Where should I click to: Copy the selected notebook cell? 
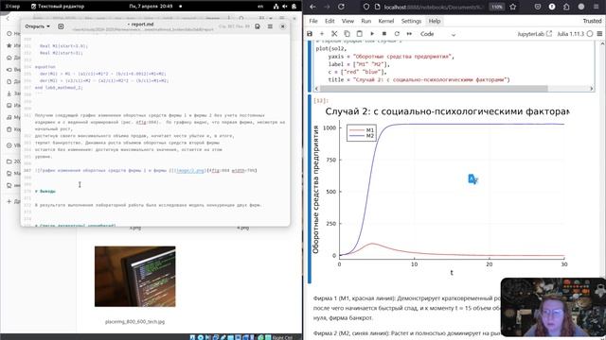(x=347, y=34)
